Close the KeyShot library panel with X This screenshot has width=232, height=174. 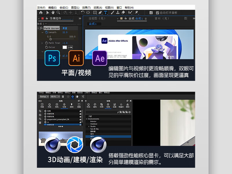(x=131, y=101)
